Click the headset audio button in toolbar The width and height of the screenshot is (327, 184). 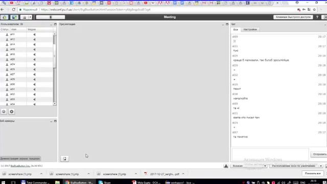pyautogui.click(x=5, y=17)
